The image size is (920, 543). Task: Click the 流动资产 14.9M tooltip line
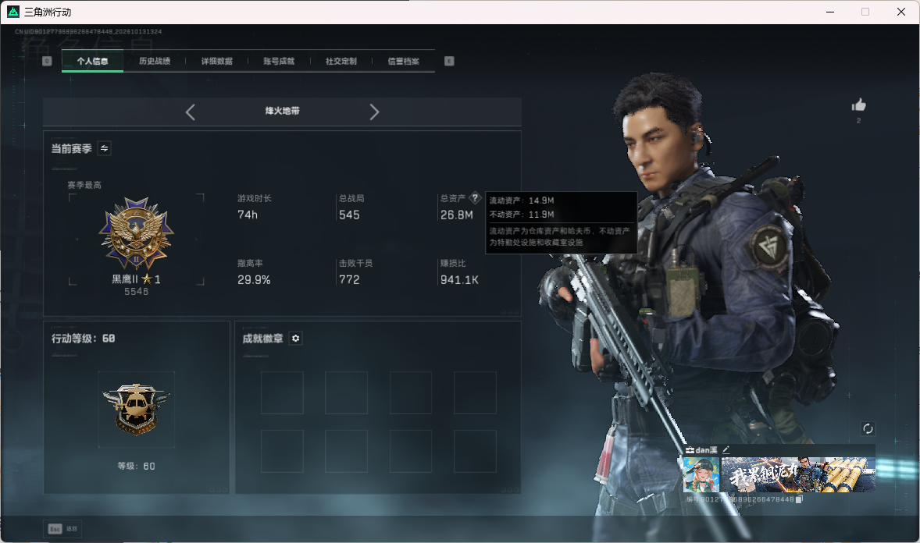click(522, 201)
